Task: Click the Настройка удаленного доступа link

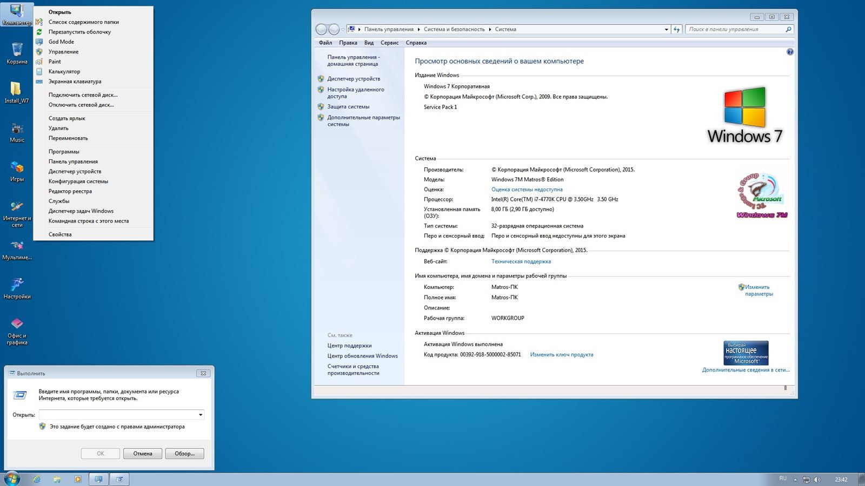Action: tap(355, 93)
